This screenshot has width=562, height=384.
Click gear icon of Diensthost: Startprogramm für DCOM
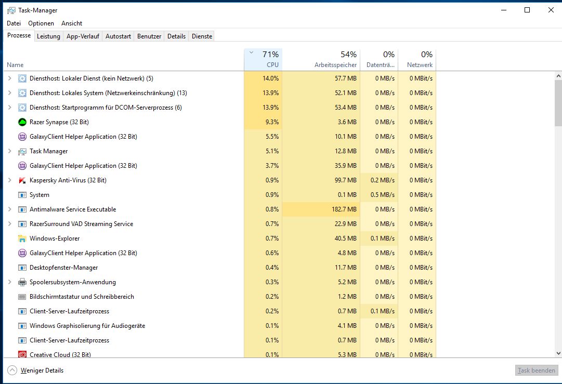[x=22, y=108]
